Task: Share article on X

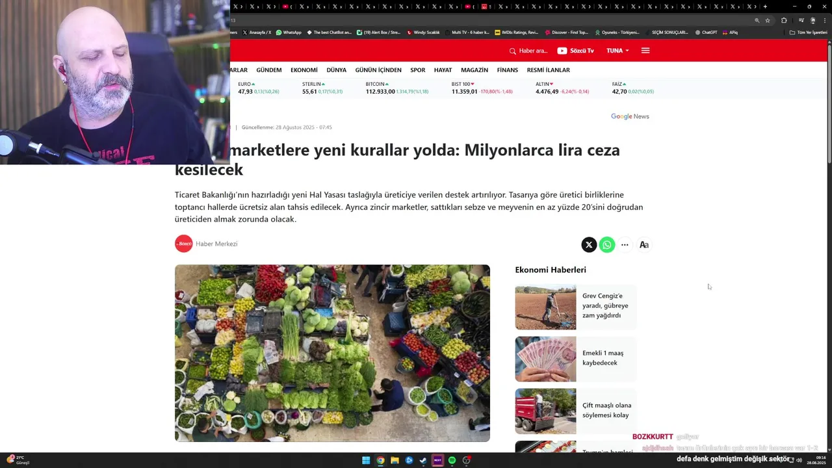Action: 589,245
